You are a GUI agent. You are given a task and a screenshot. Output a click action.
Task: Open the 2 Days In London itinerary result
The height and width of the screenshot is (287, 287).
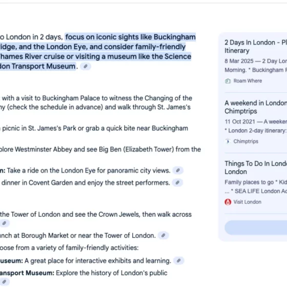[x=256, y=47]
